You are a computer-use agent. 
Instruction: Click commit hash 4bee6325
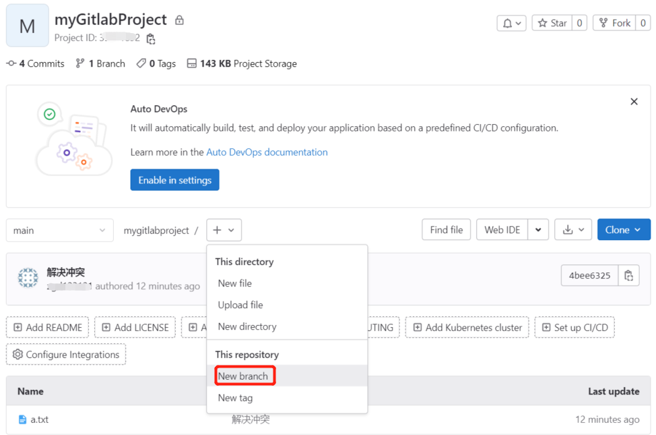point(589,275)
